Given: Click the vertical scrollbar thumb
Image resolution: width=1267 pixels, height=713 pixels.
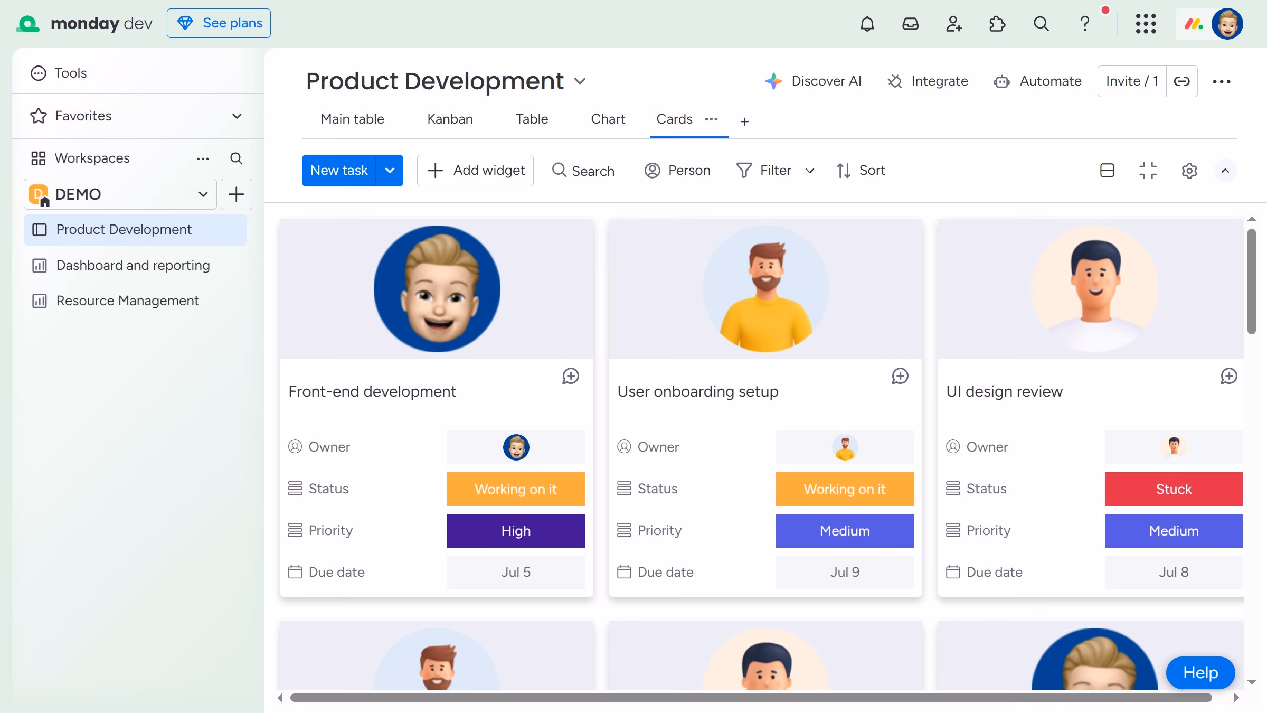Looking at the screenshot, I should (1251, 282).
